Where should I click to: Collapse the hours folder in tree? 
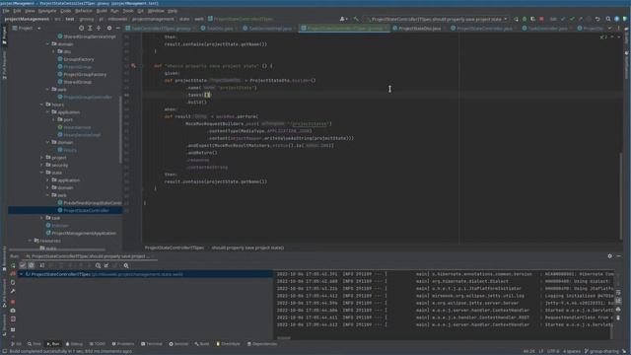(x=41, y=105)
